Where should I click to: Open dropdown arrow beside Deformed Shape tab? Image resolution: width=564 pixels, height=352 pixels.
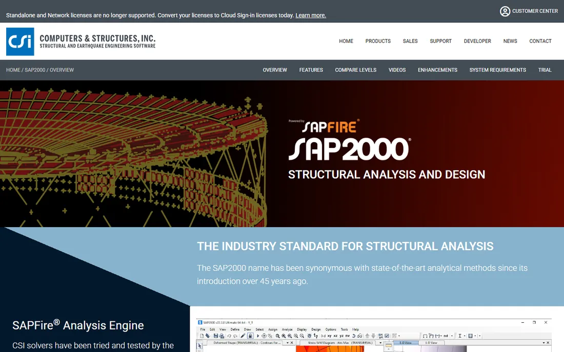pyautogui.click(x=288, y=343)
